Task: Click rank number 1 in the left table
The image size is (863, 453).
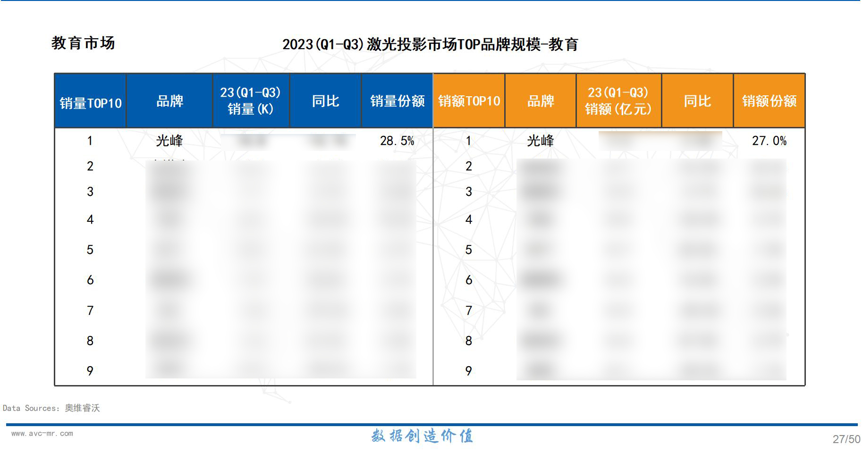Action: (x=90, y=140)
